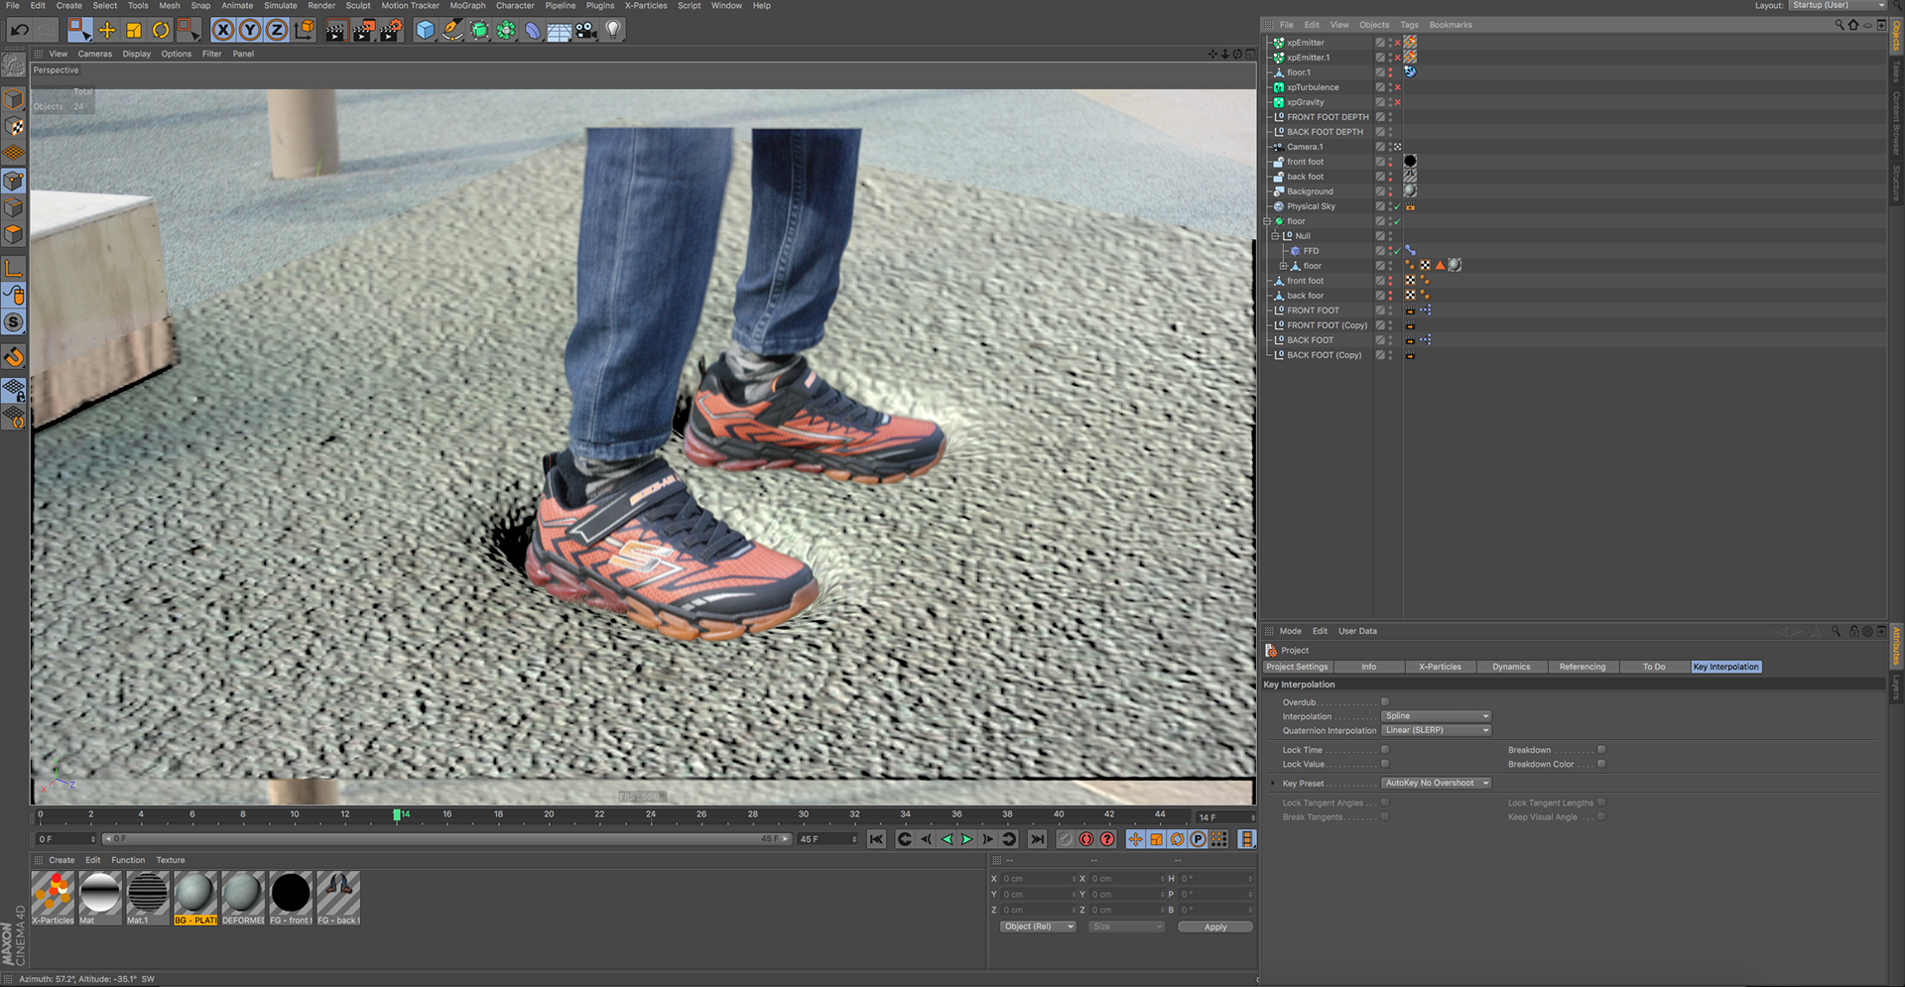Click the Enable Snap magnet icon
Screen dimensions: 1905x987
[14, 356]
